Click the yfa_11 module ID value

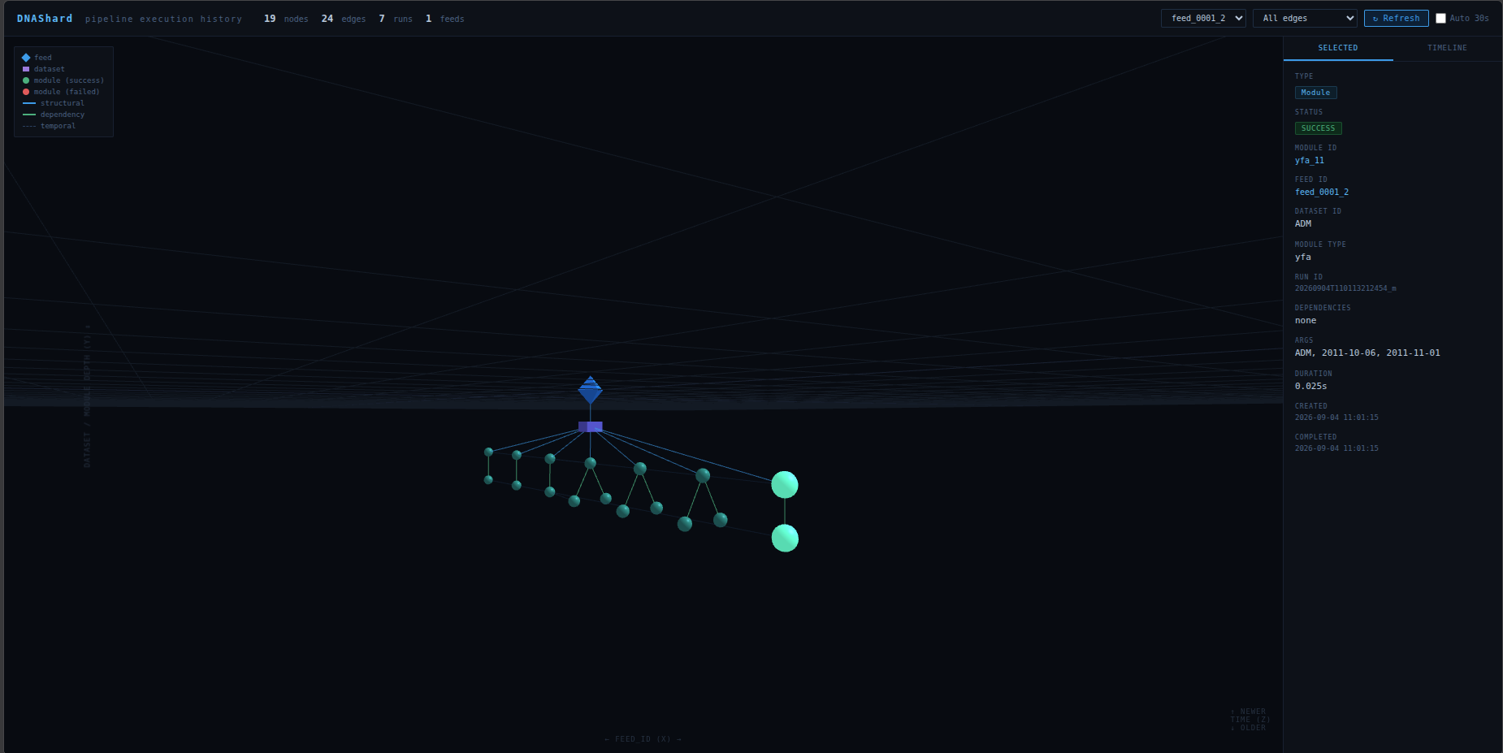1309,161
